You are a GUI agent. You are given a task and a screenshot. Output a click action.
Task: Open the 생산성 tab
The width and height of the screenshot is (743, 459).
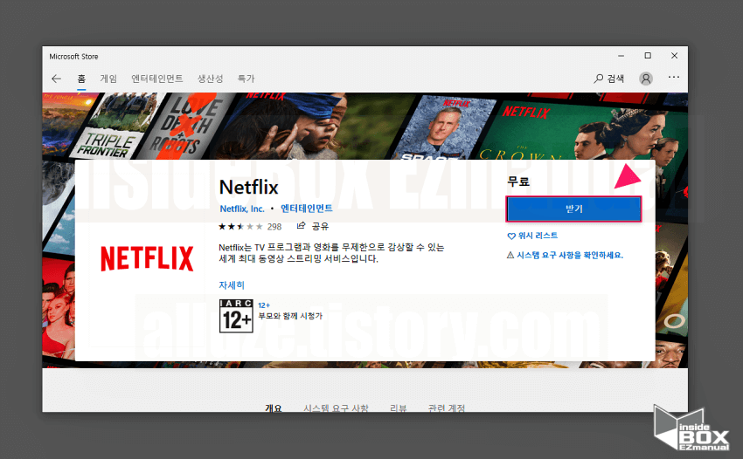[x=210, y=79]
